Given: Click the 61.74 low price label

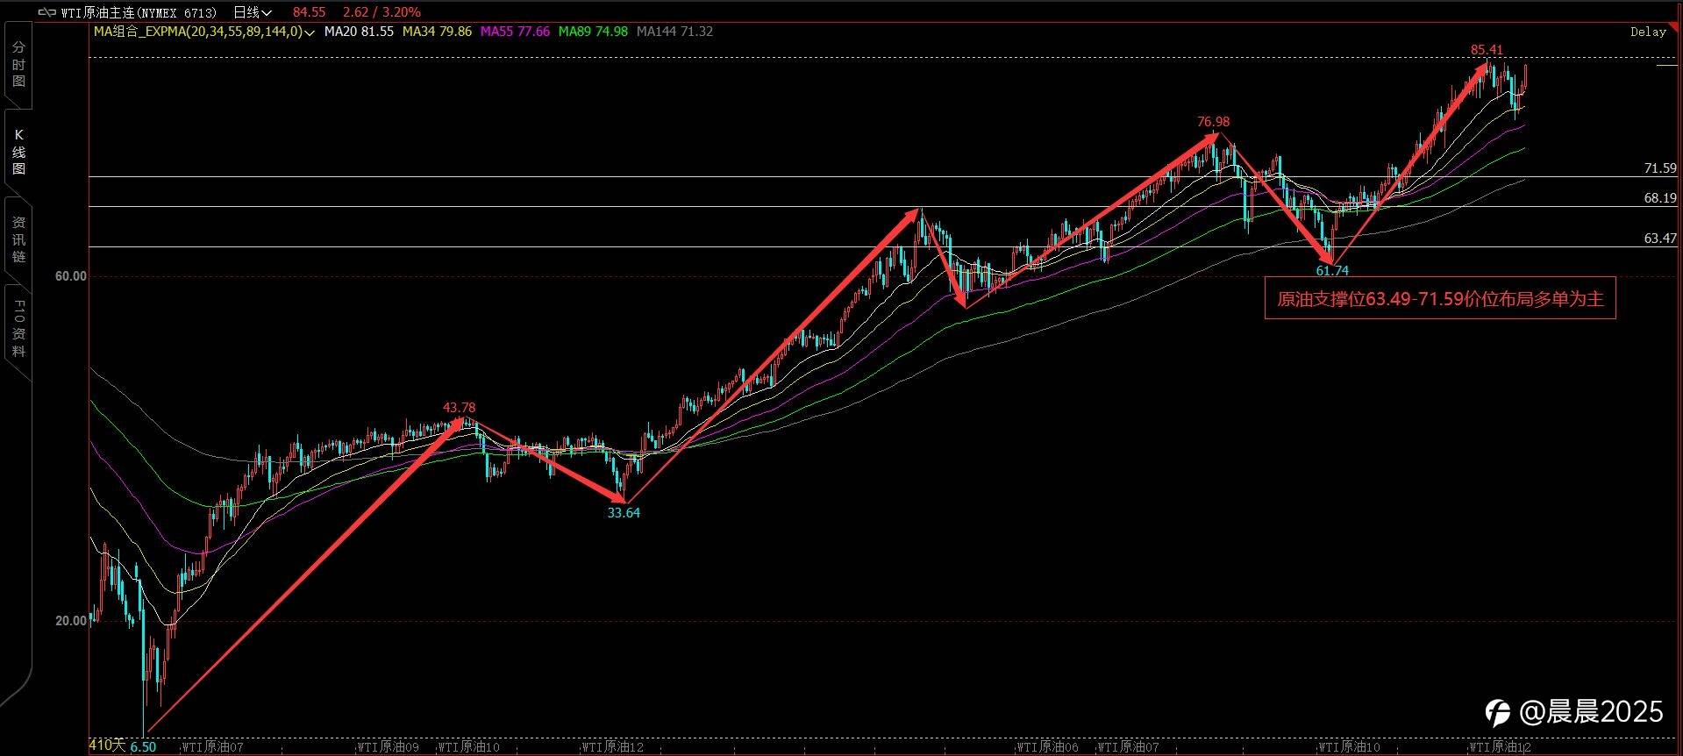Looking at the screenshot, I should (1332, 271).
